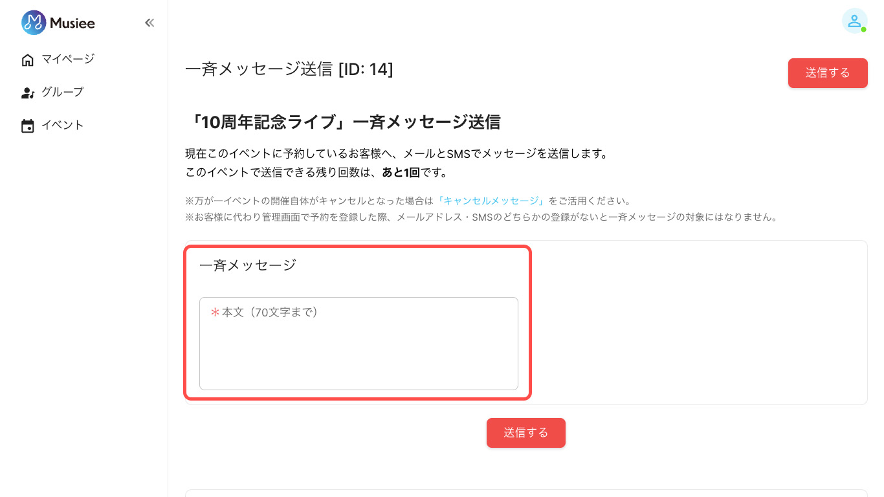Click the note about メールアドレス・SMS registration
The image size is (884, 497).
click(481, 217)
